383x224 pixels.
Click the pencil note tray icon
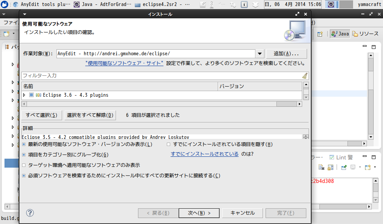coord(202,4)
